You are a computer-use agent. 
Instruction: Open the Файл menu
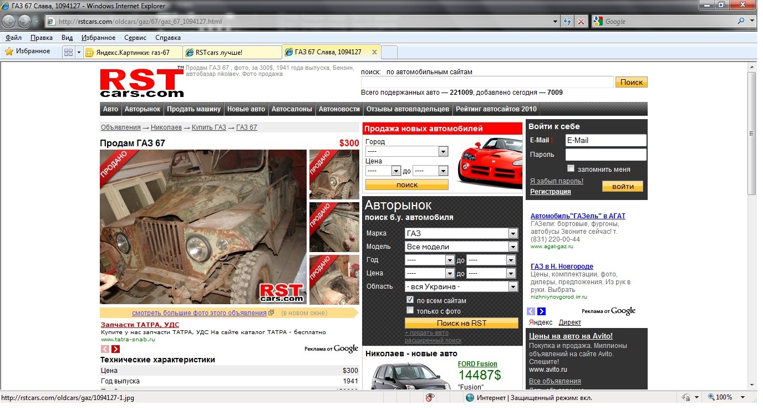[x=13, y=38]
